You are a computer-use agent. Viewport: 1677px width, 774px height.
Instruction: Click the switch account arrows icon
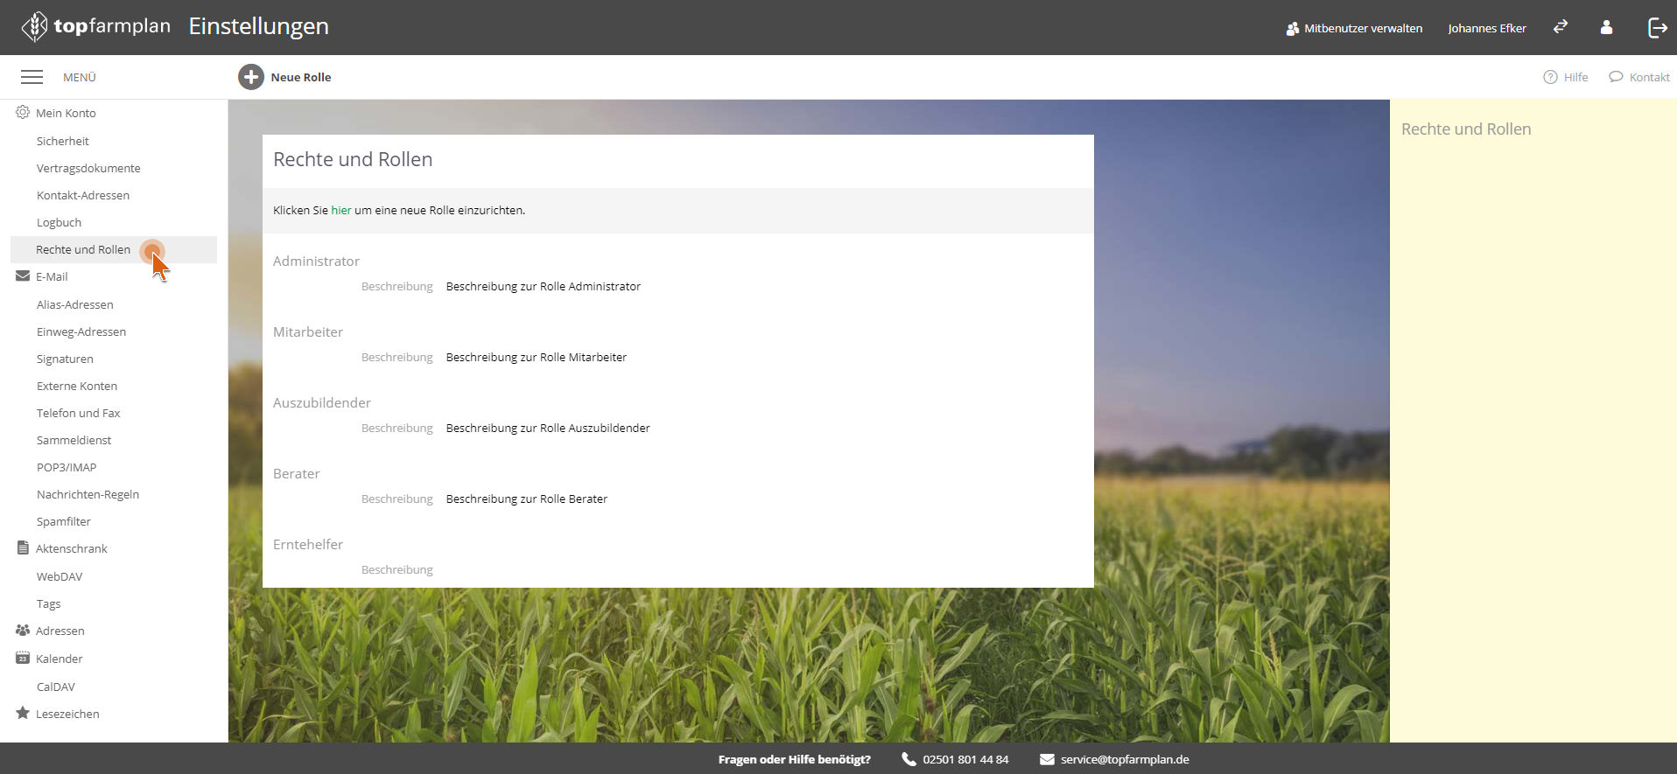[x=1560, y=27]
